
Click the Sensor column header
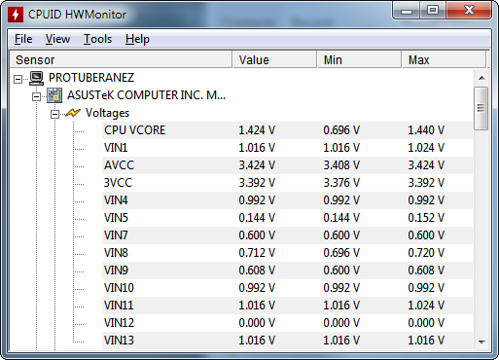click(x=121, y=59)
